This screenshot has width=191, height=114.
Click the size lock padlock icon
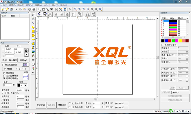(x=26, y=50)
